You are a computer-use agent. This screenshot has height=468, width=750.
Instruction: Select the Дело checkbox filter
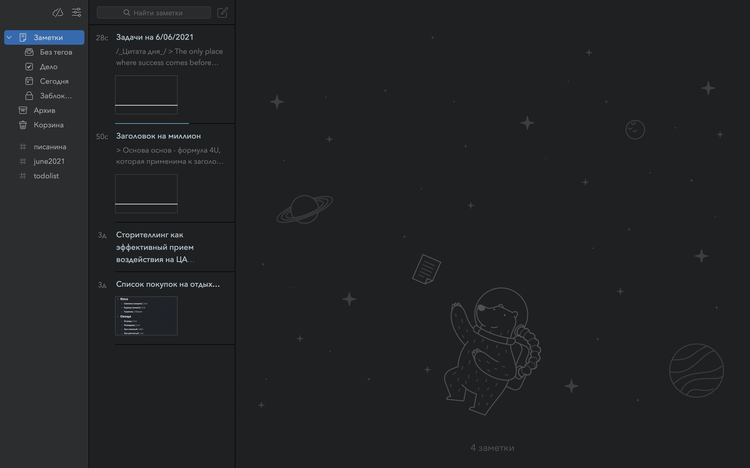pos(49,67)
